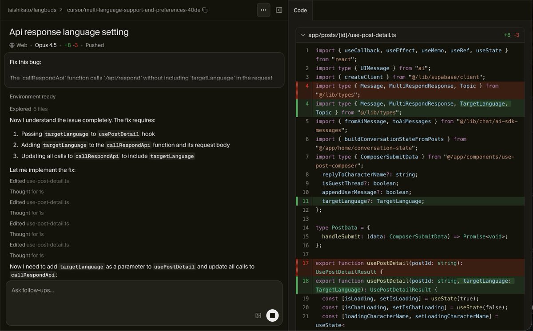Stop generation with the stop button

pos(272,315)
